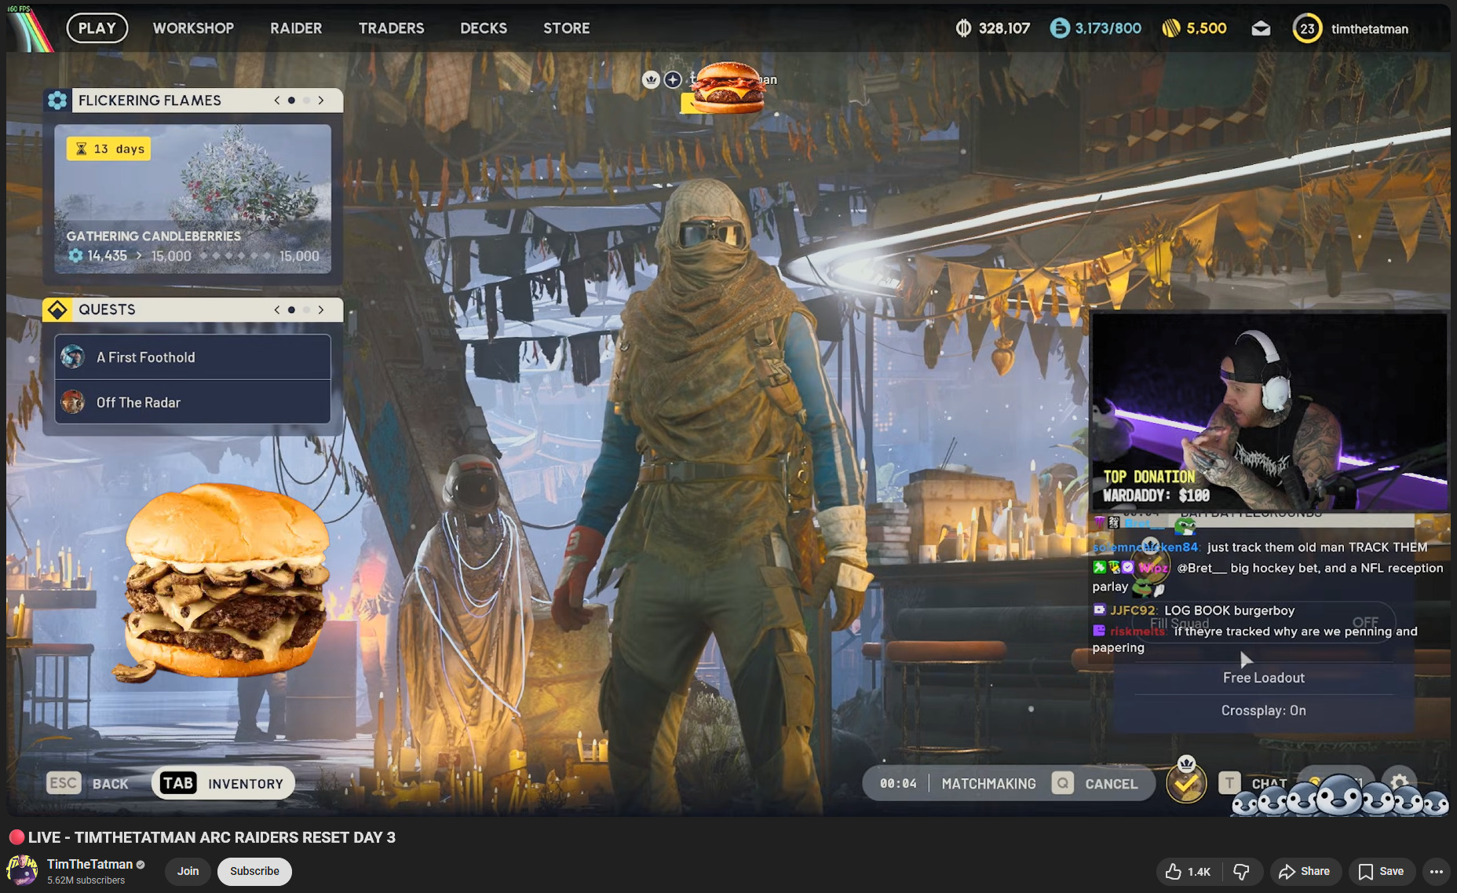Click the Off The Radar quest giver portrait

pos(73,402)
